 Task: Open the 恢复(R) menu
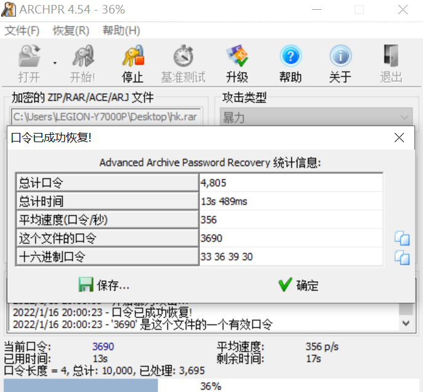tap(71, 31)
